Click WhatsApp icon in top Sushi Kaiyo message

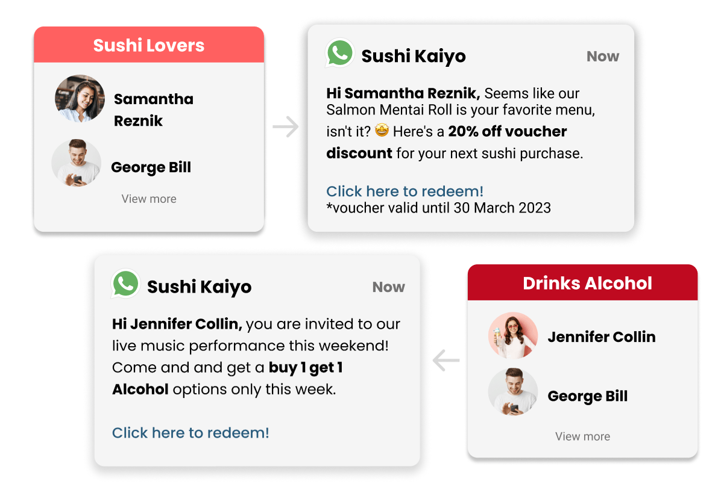(x=340, y=54)
